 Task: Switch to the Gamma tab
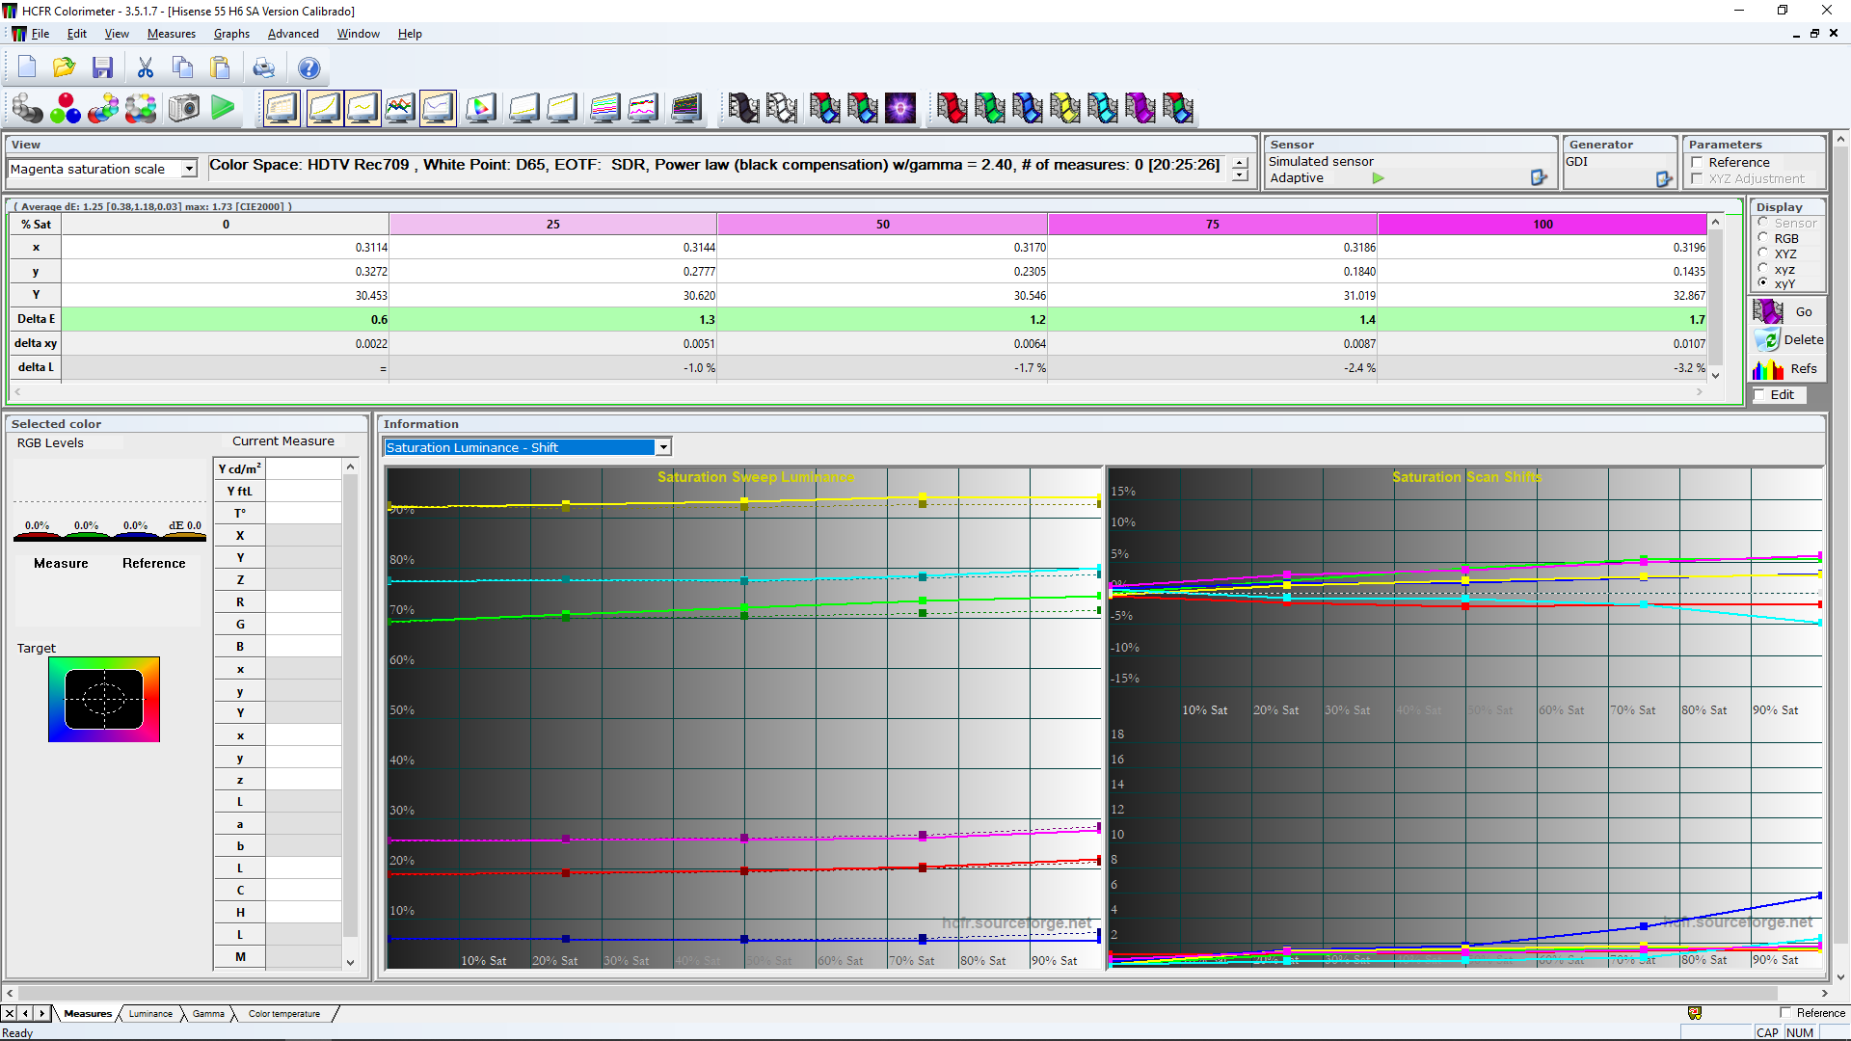pos(208,1013)
